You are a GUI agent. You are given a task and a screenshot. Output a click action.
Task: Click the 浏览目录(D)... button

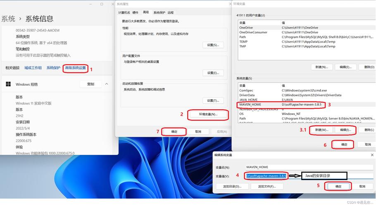(232, 186)
